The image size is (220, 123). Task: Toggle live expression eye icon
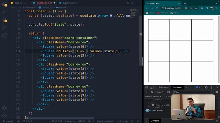point(168,92)
